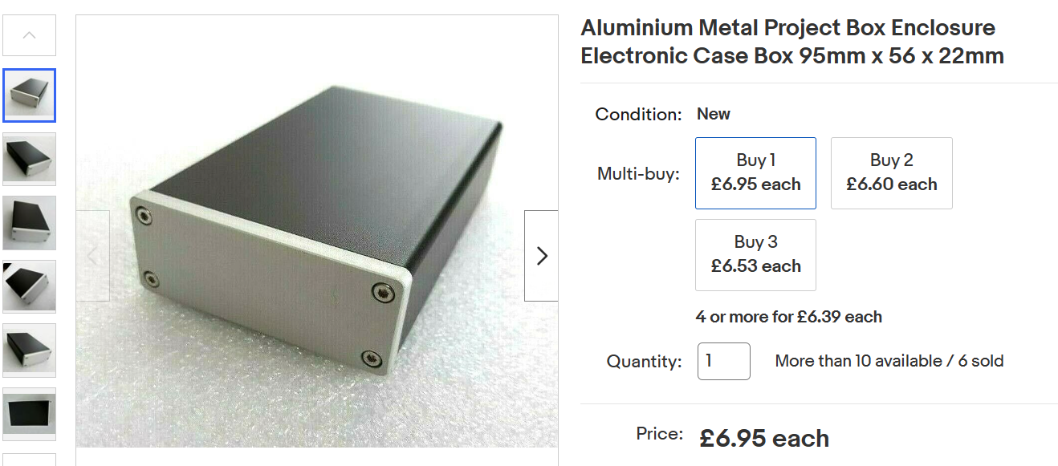Show the third gallery thumbnail image

coord(30,222)
